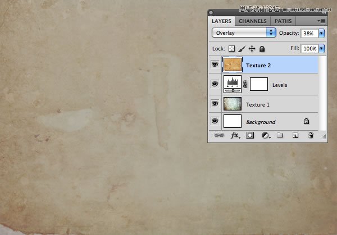The height and width of the screenshot is (235, 337).
Task: Open the Overlay blend mode dropdown
Action: 244,33
